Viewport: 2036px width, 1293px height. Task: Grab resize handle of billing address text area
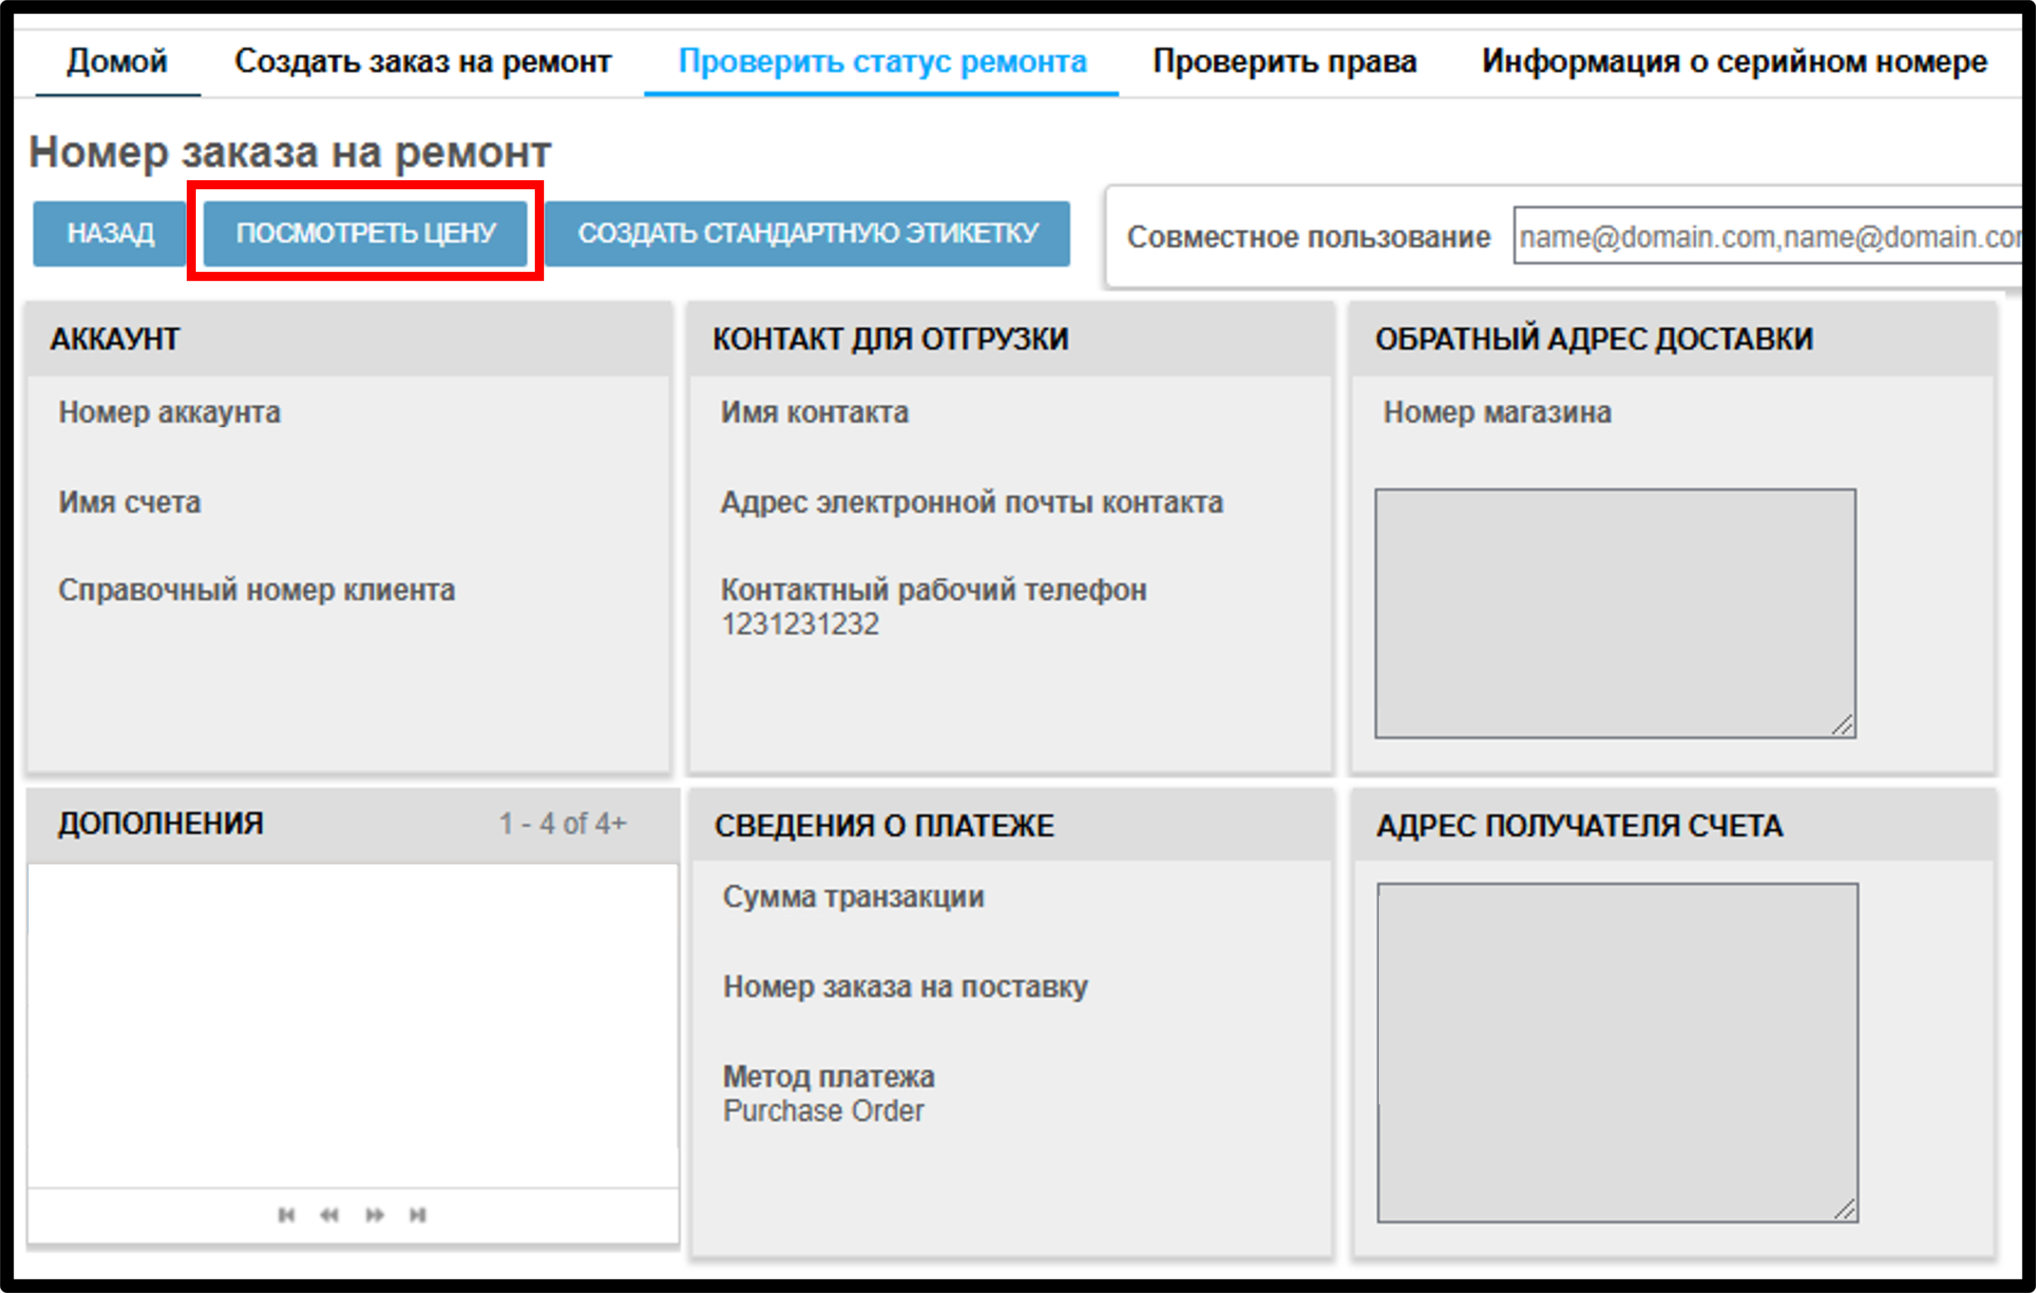tap(1845, 1208)
